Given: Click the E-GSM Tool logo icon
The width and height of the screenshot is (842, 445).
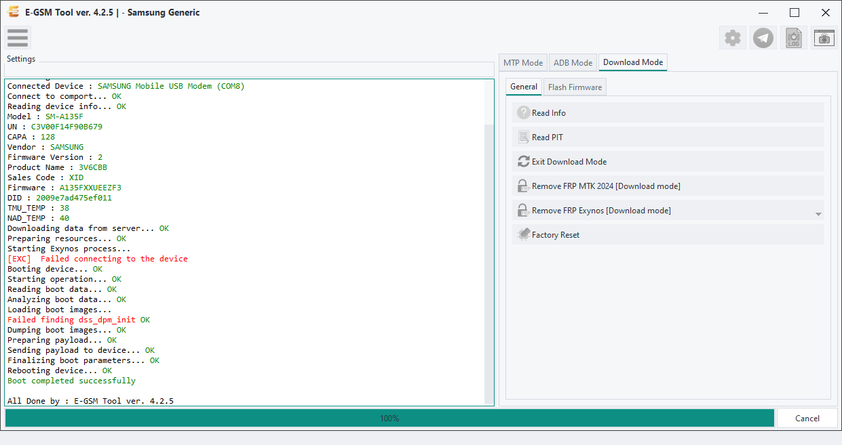Looking at the screenshot, I should coord(13,12).
